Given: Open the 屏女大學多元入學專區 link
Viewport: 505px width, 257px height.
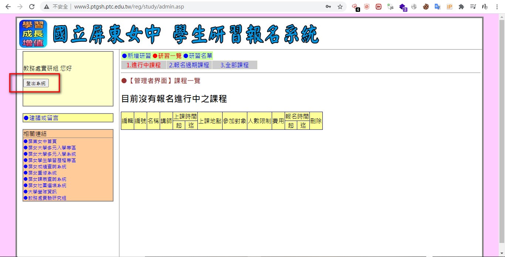Looking at the screenshot, I should [50, 148].
